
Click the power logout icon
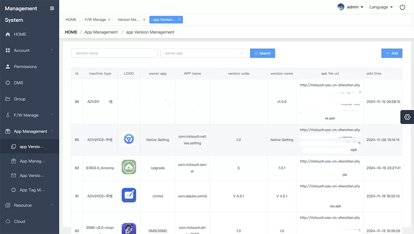402,7
